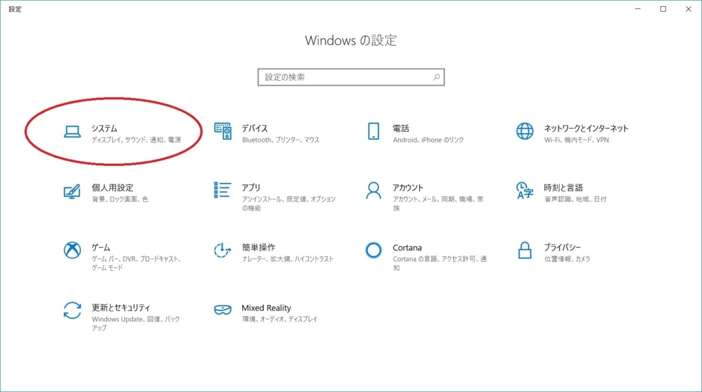Image resolution: width=702 pixels, height=392 pixels.
Task: Select the アカウント category title
Action: tap(408, 188)
